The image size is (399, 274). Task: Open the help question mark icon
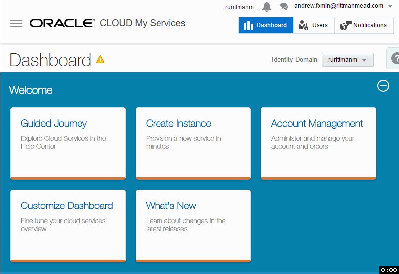(395, 58)
